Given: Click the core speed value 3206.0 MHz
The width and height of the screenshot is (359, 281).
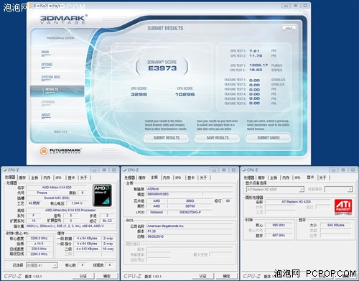Looking at the screenshot, I should click(x=39, y=239).
